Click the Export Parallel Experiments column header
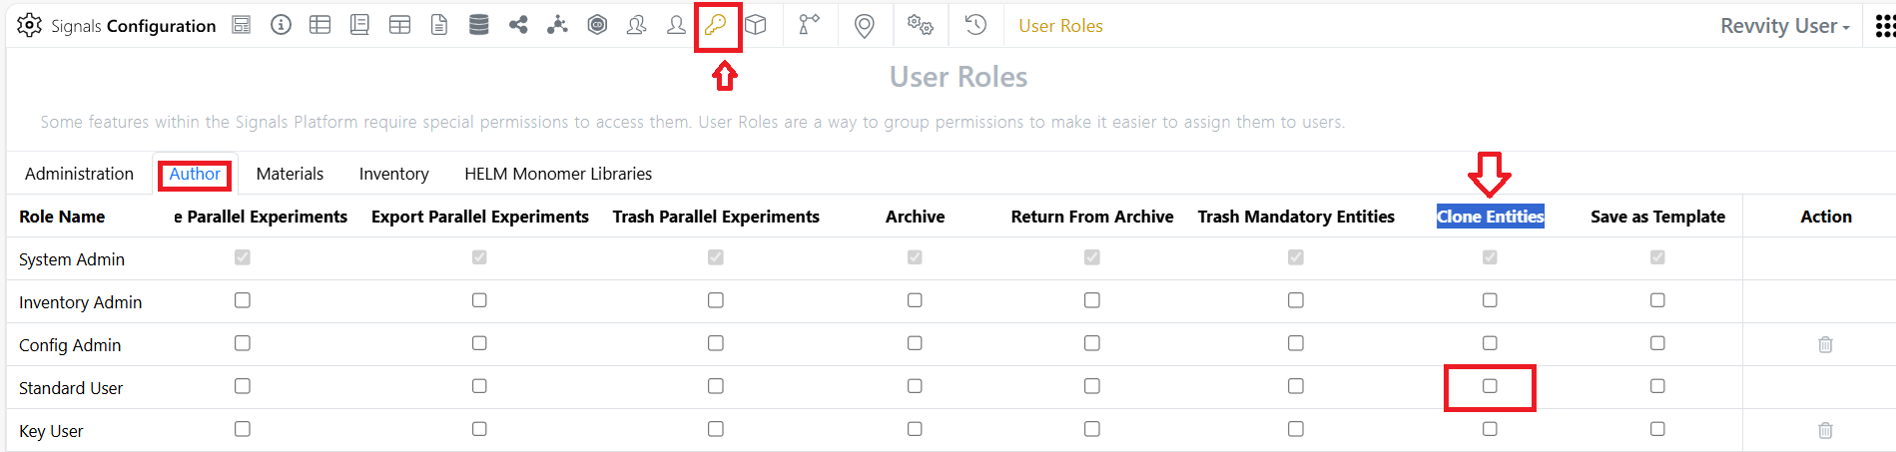 click(x=480, y=217)
